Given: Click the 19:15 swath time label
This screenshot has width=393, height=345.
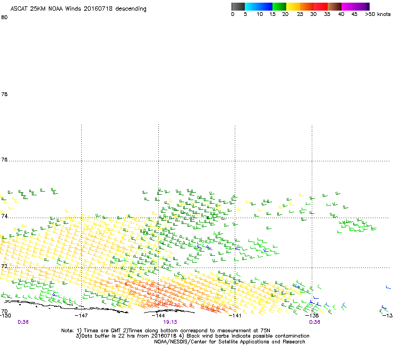Looking at the screenshot, I should [x=170, y=322].
